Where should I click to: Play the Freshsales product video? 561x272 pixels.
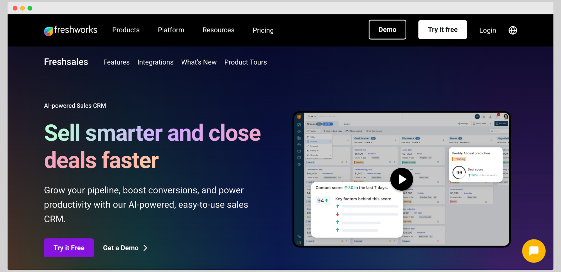(402, 179)
